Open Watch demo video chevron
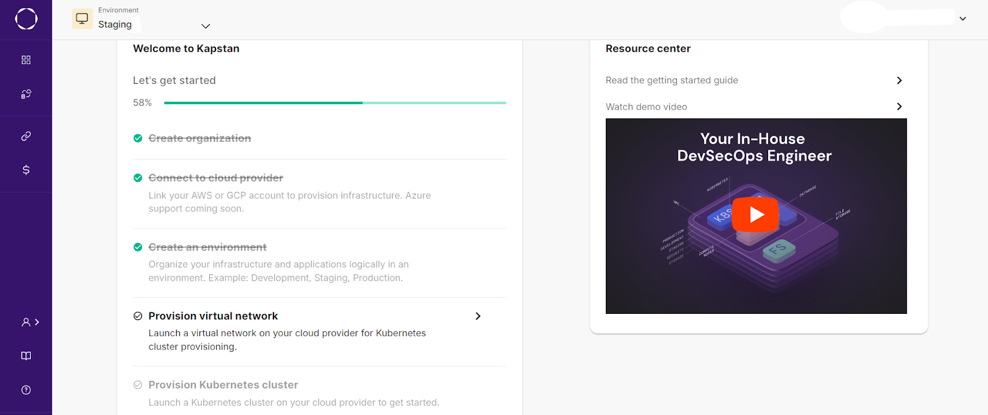 click(899, 107)
